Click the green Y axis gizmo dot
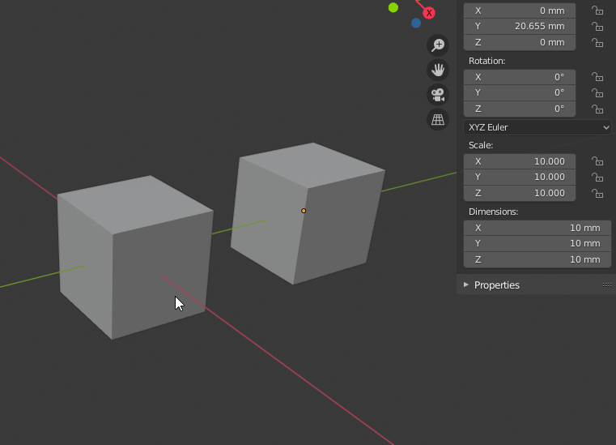The image size is (616, 445). pyautogui.click(x=393, y=7)
